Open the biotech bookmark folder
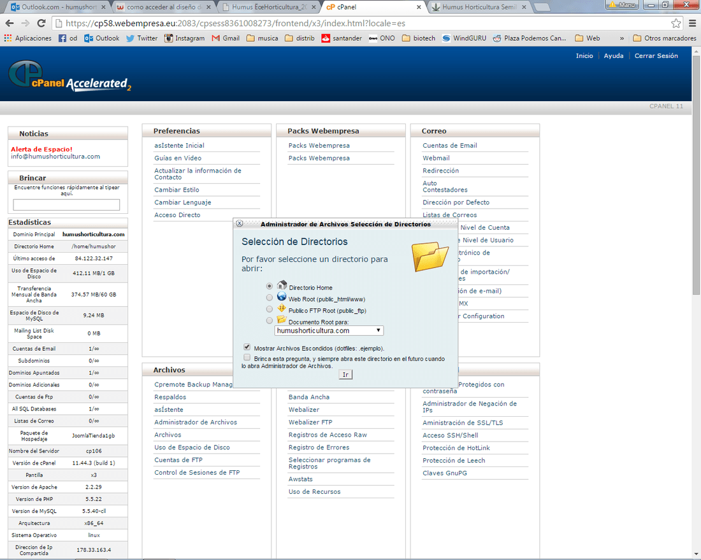 [x=419, y=38]
